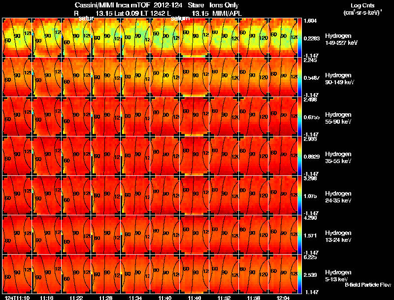Select the 5-13 keV panel at 11:28

pos(106,274)
